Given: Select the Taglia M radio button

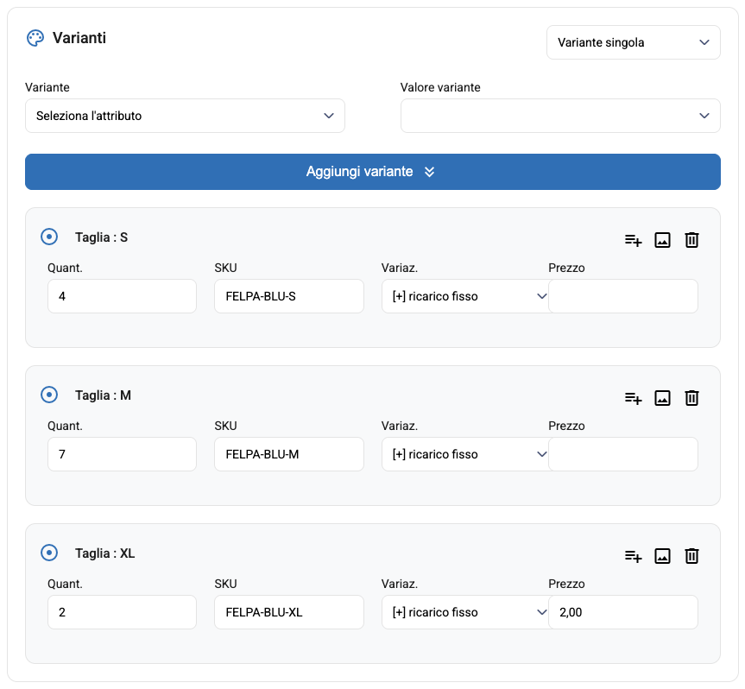Looking at the screenshot, I should tap(49, 395).
